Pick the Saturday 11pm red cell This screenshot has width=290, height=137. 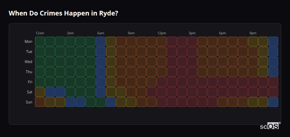point(273,92)
